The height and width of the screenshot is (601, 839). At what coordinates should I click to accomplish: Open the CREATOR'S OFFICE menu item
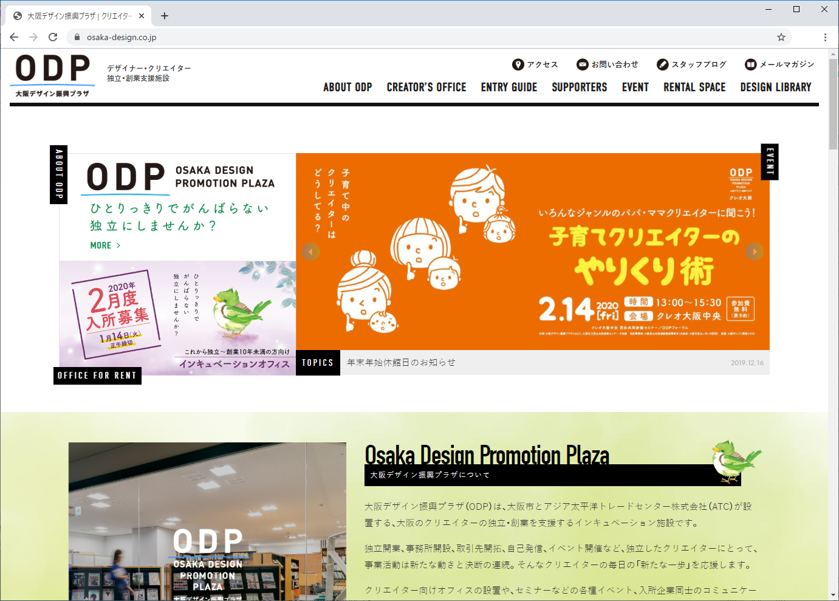tap(426, 88)
